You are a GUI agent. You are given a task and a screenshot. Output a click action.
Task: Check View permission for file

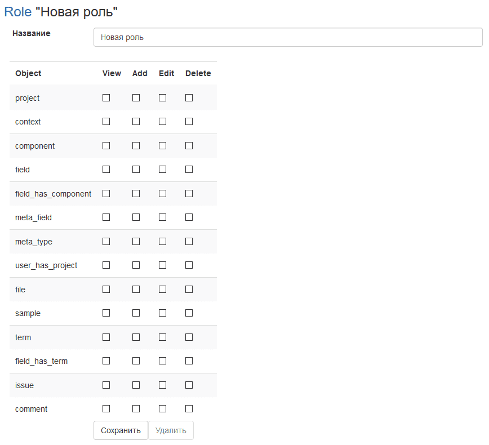tap(106, 289)
